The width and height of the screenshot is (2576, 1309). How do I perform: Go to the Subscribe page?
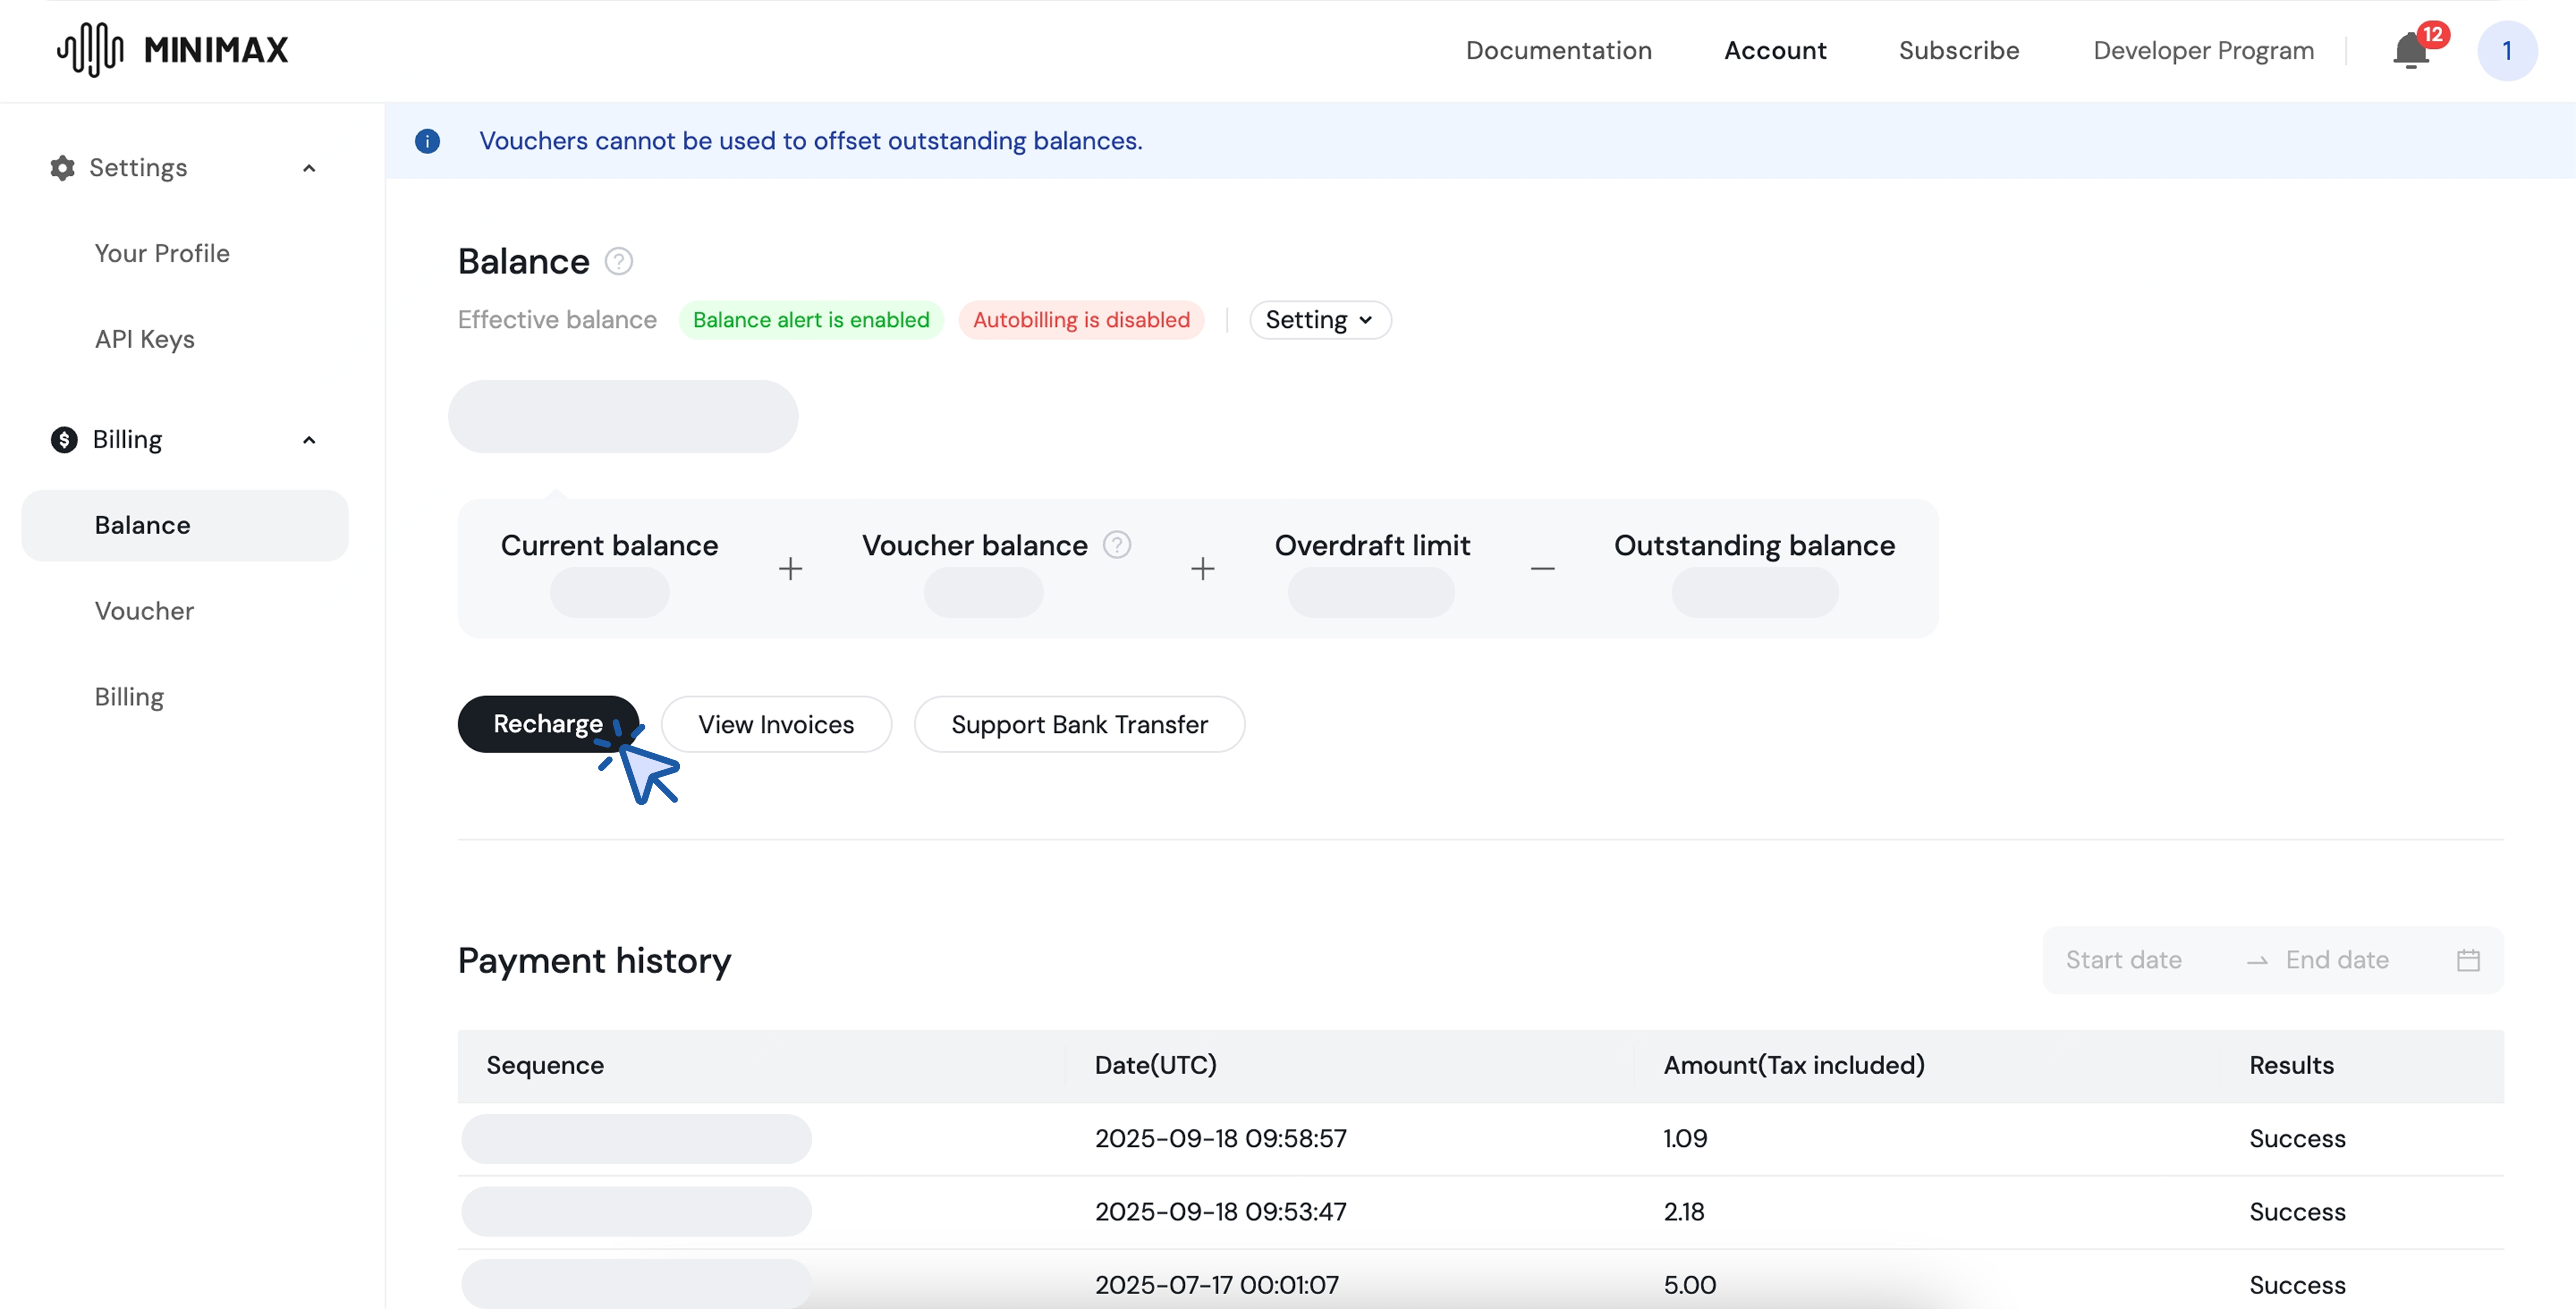(x=1958, y=51)
